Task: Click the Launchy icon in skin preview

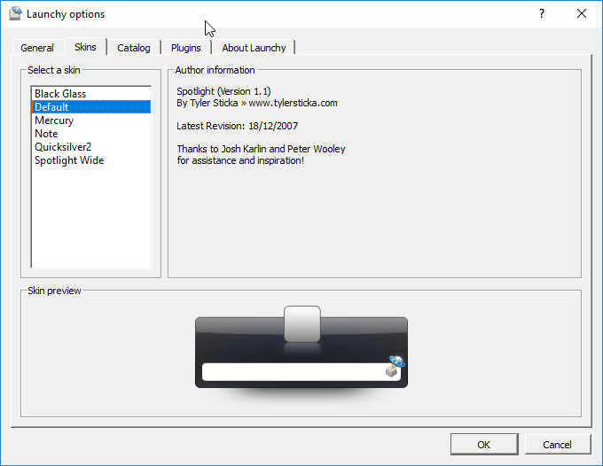Action: click(395, 366)
